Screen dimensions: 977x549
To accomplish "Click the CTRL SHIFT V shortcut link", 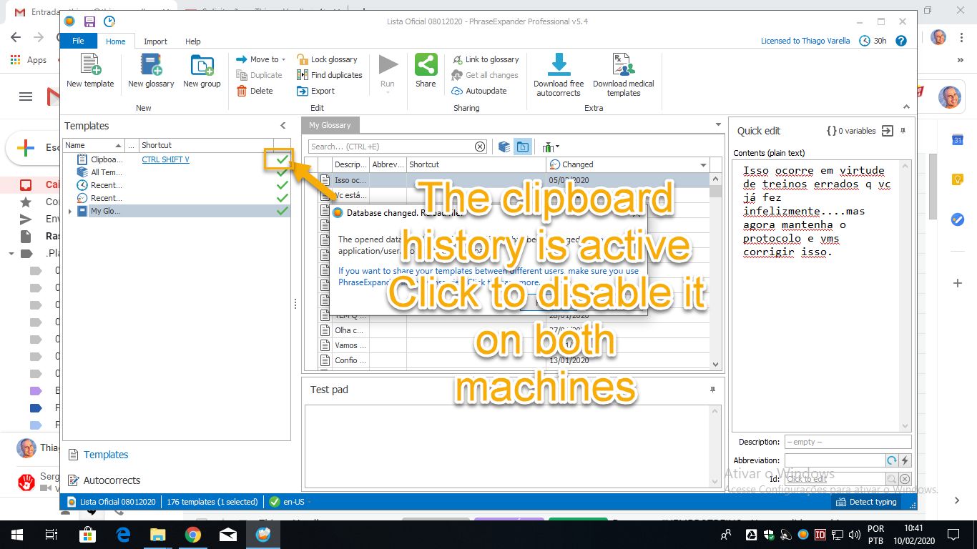I will click(x=166, y=159).
